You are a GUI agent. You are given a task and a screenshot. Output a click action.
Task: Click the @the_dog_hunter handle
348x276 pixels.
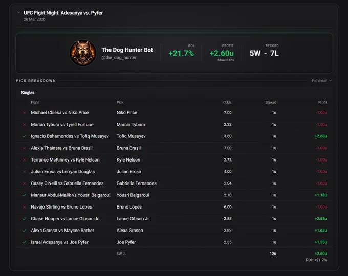pos(119,58)
